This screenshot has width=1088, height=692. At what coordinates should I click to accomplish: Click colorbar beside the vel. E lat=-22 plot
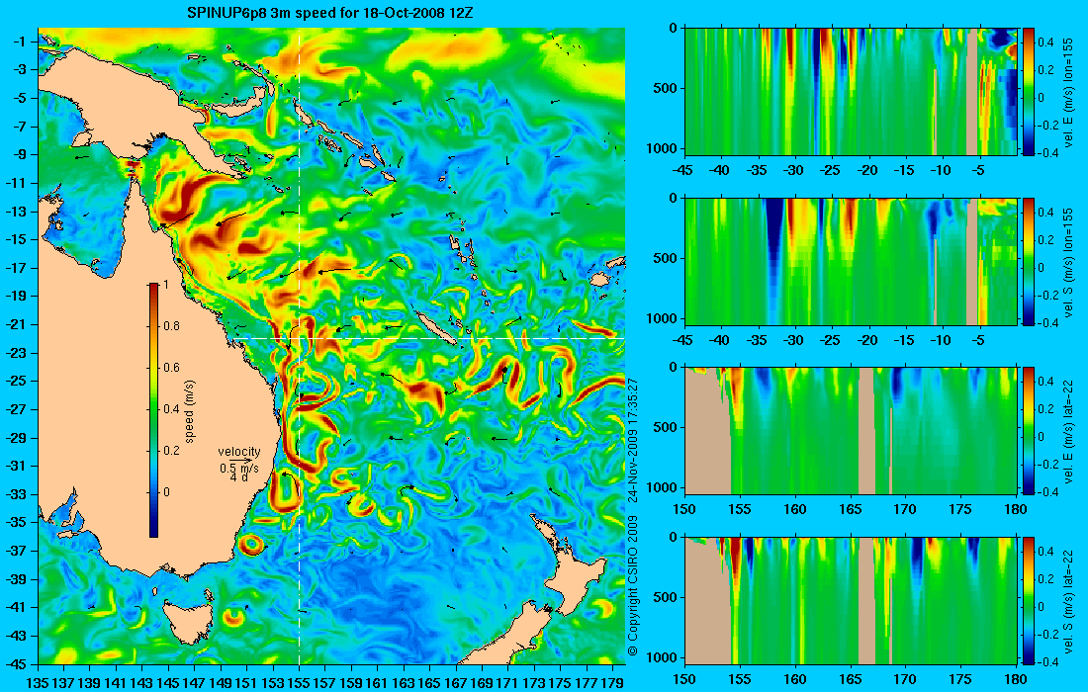1028,431
